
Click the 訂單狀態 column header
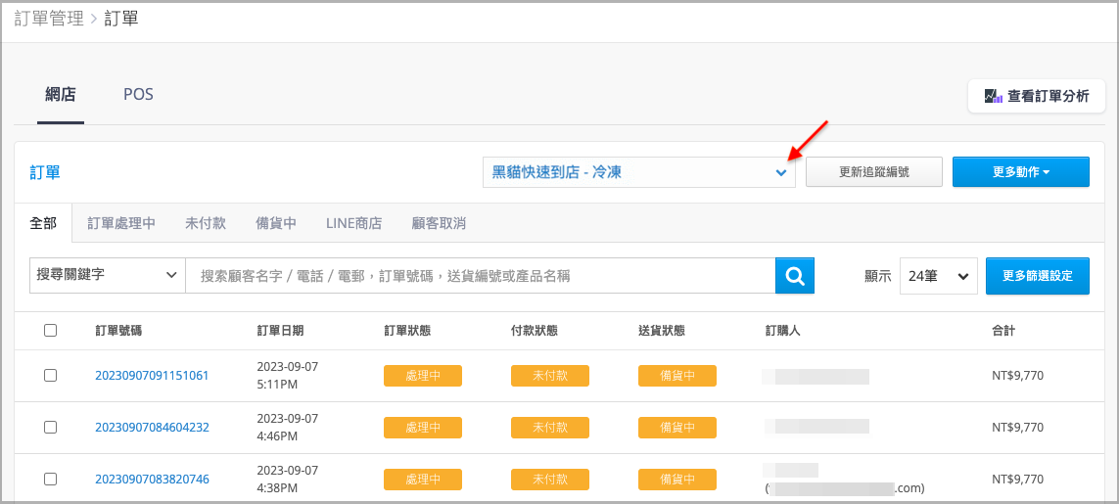coord(407,331)
